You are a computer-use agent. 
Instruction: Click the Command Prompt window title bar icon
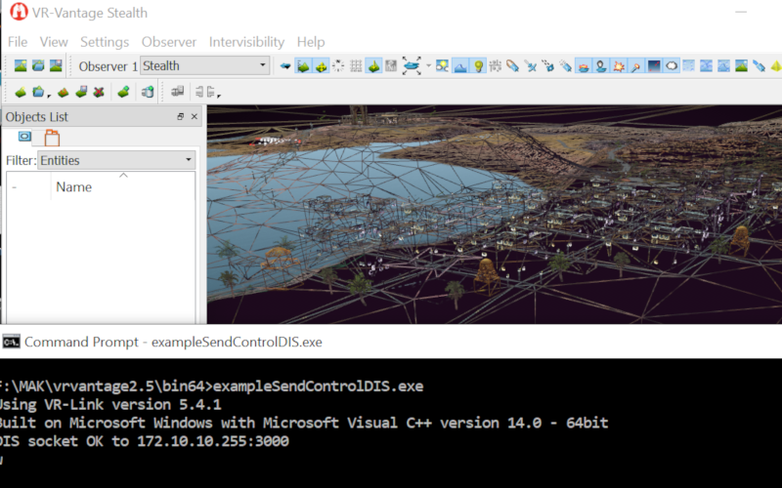11,343
